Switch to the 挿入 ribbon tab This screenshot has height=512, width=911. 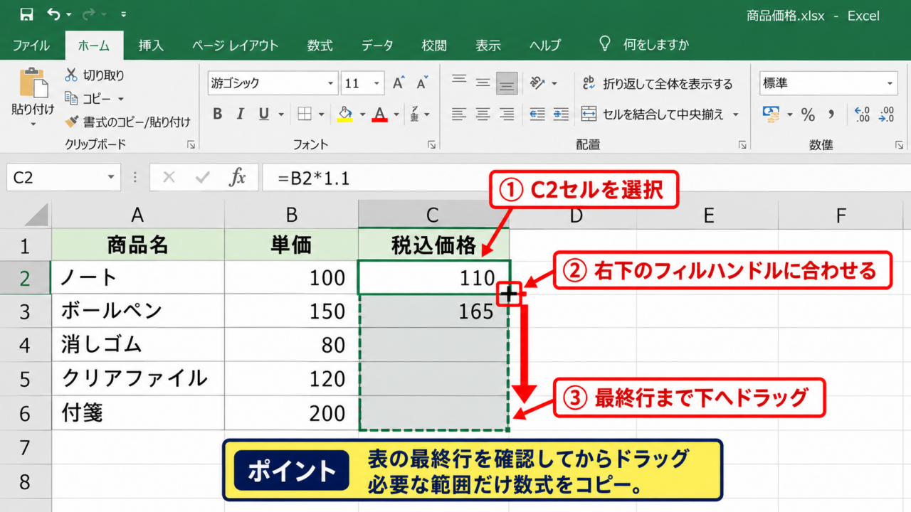click(151, 46)
